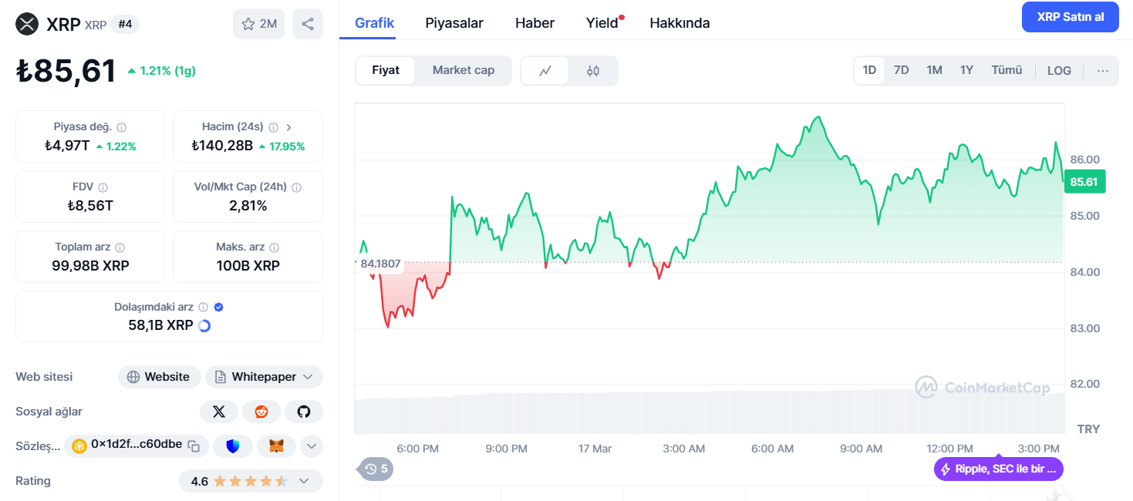
Task: Set chart range to 1D
Action: click(869, 70)
